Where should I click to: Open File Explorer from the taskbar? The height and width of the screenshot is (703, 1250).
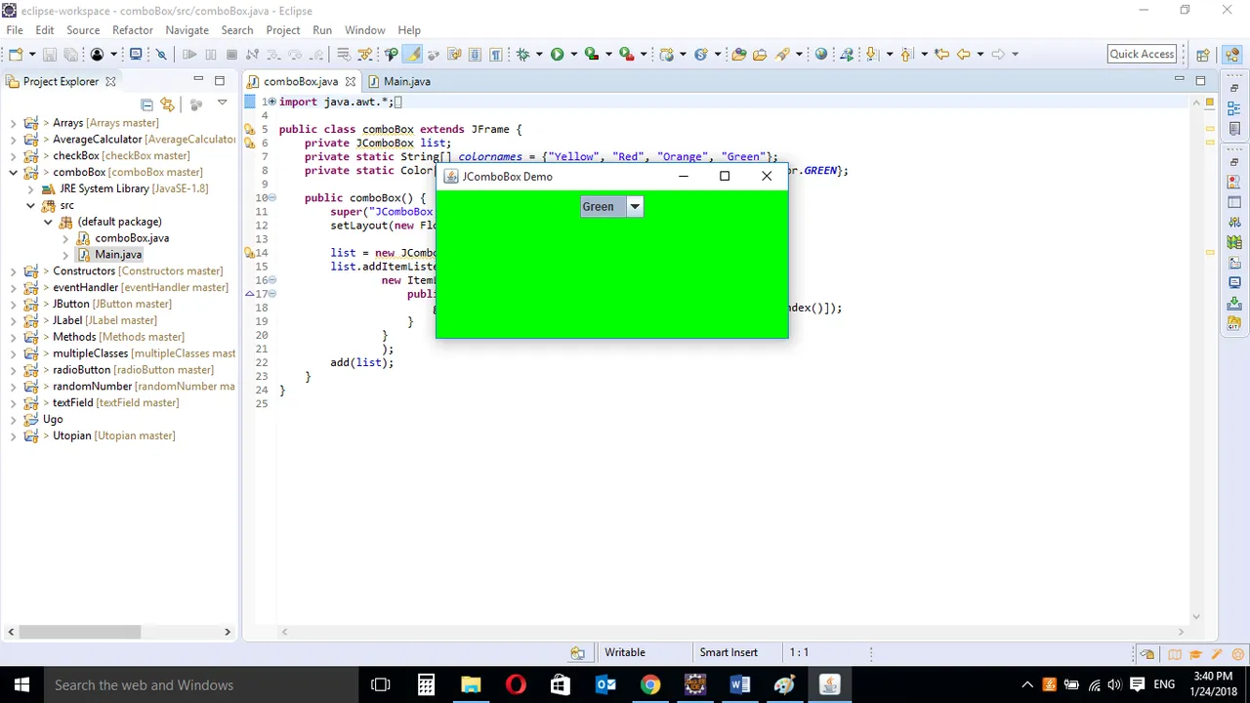click(471, 684)
